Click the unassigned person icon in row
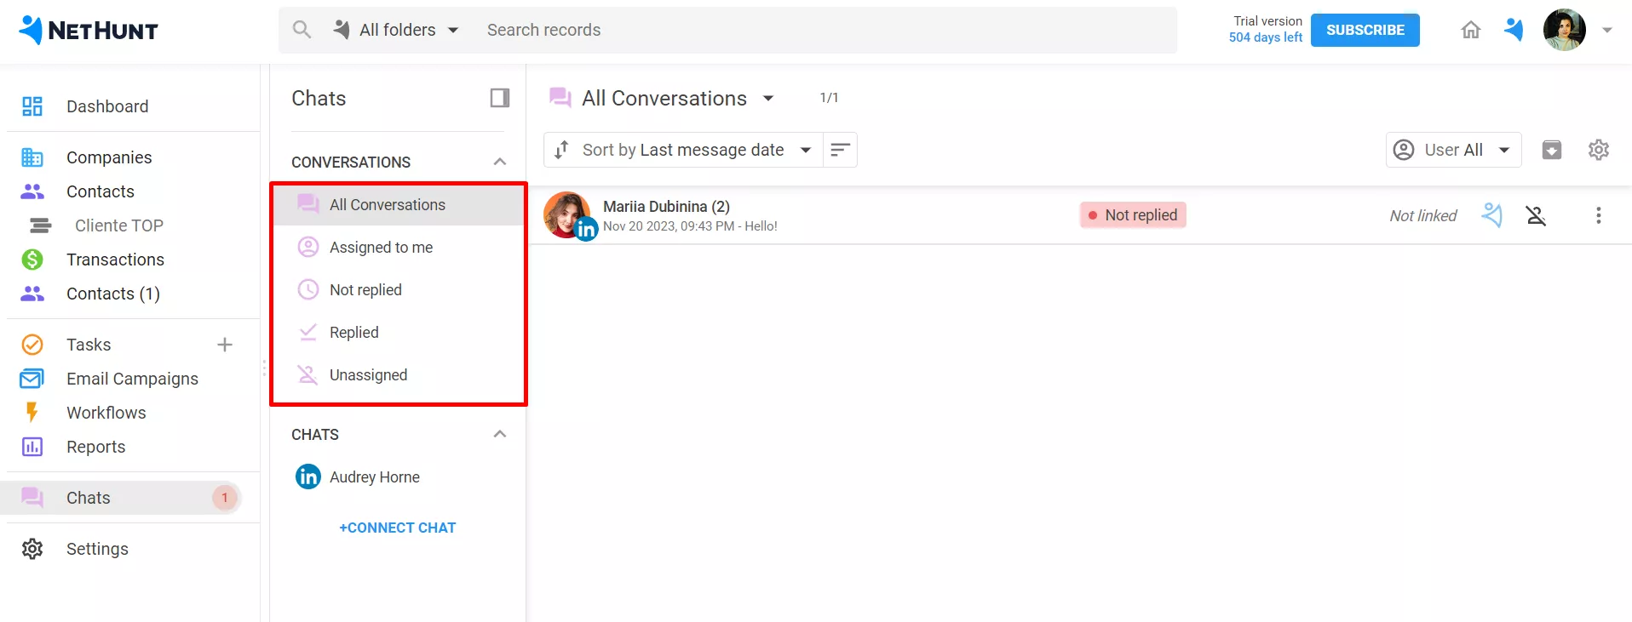 1536,215
